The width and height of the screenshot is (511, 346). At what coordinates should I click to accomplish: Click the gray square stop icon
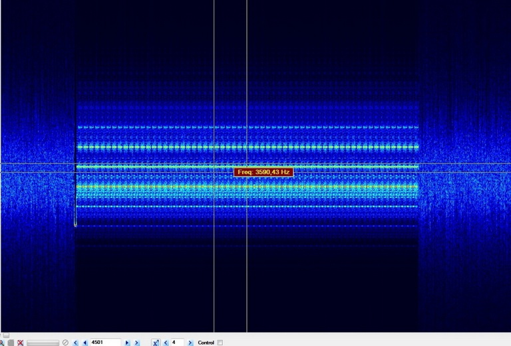[11, 343]
